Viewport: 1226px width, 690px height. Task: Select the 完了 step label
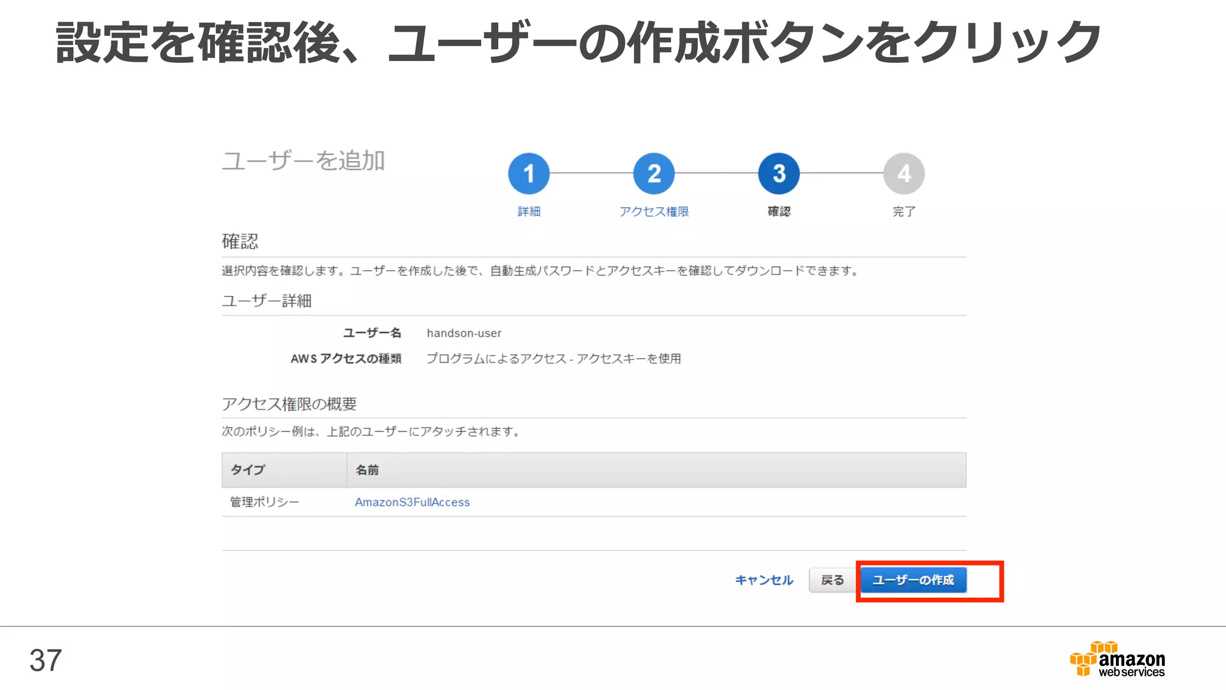904,211
